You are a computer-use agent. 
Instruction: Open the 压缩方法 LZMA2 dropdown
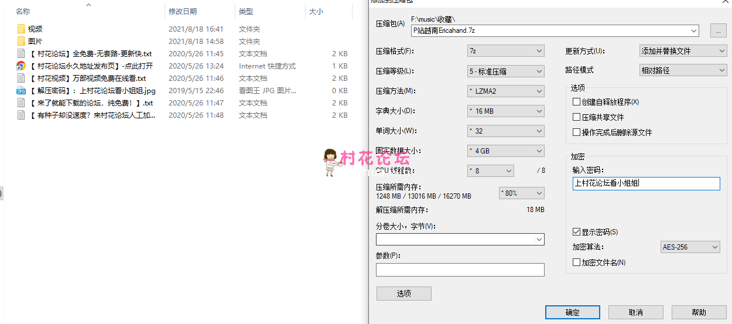point(506,91)
